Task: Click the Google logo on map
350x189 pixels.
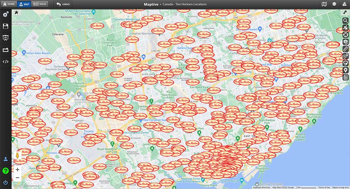Action: tap(19, 186)
